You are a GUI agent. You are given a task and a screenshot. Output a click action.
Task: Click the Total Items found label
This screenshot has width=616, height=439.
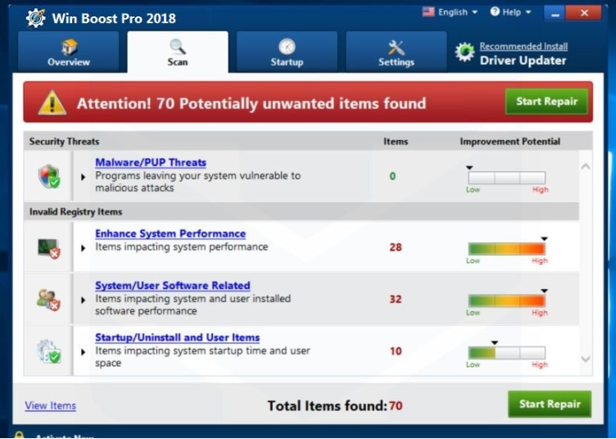point(328,405)
